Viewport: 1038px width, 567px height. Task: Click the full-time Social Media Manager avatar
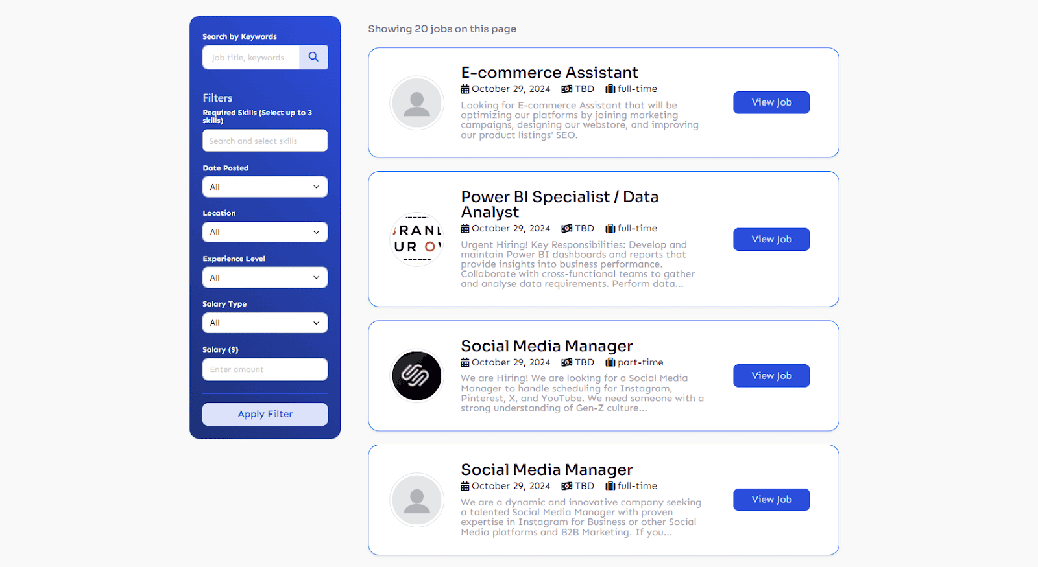pos(416,500)
